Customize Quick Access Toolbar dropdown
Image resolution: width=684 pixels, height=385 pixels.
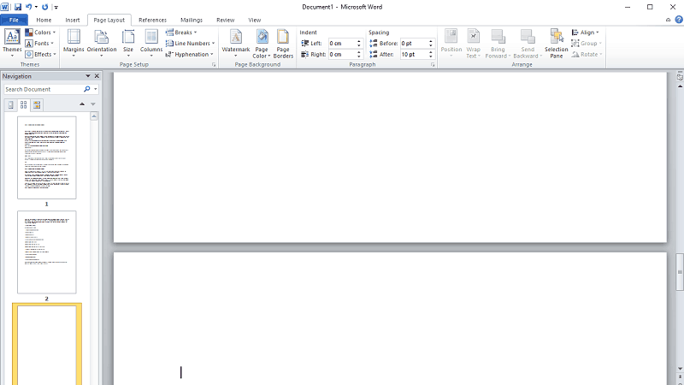pyautogui.click(x=56, y=8)
